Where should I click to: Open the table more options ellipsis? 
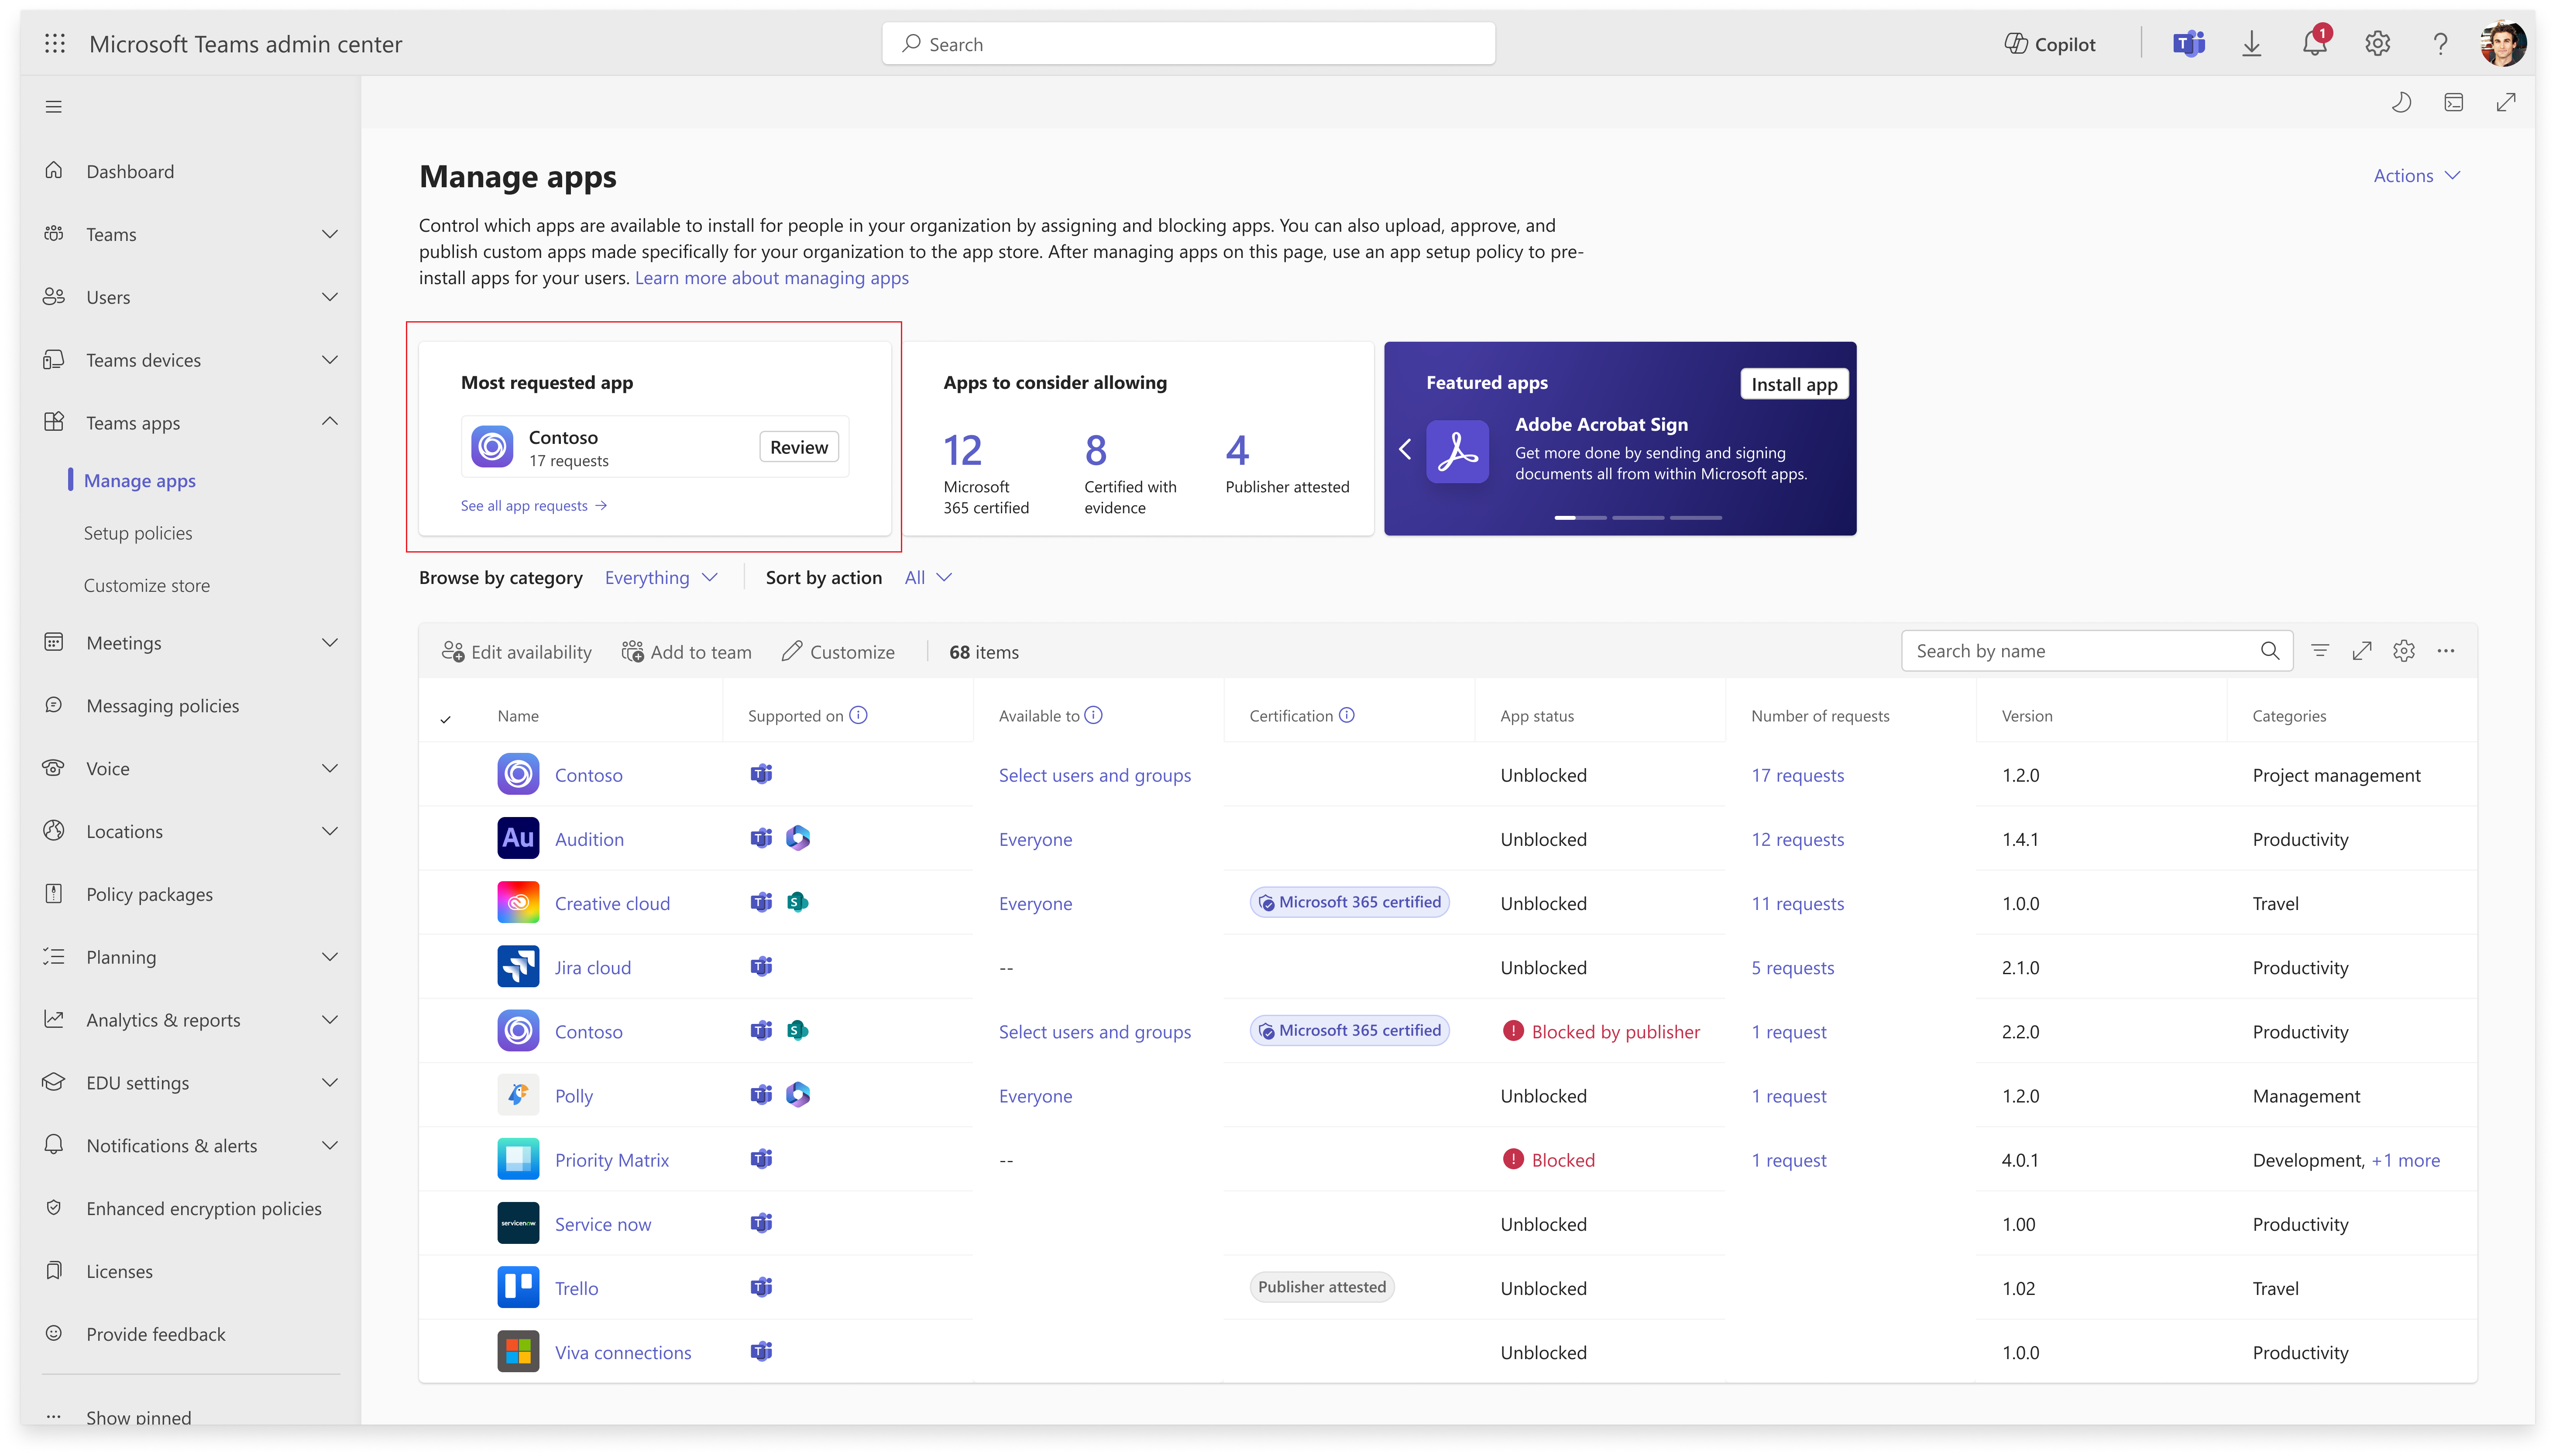click(2446, 651)
